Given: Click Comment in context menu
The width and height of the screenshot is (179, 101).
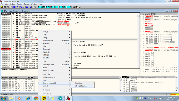Looking at the screenshot, I should point(55,49).
